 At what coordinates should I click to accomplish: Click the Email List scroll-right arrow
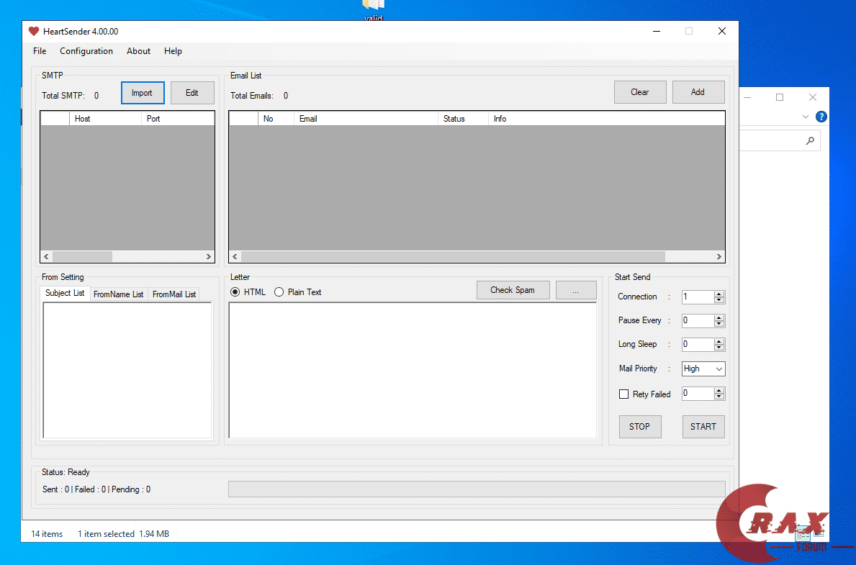click(719, 256)
